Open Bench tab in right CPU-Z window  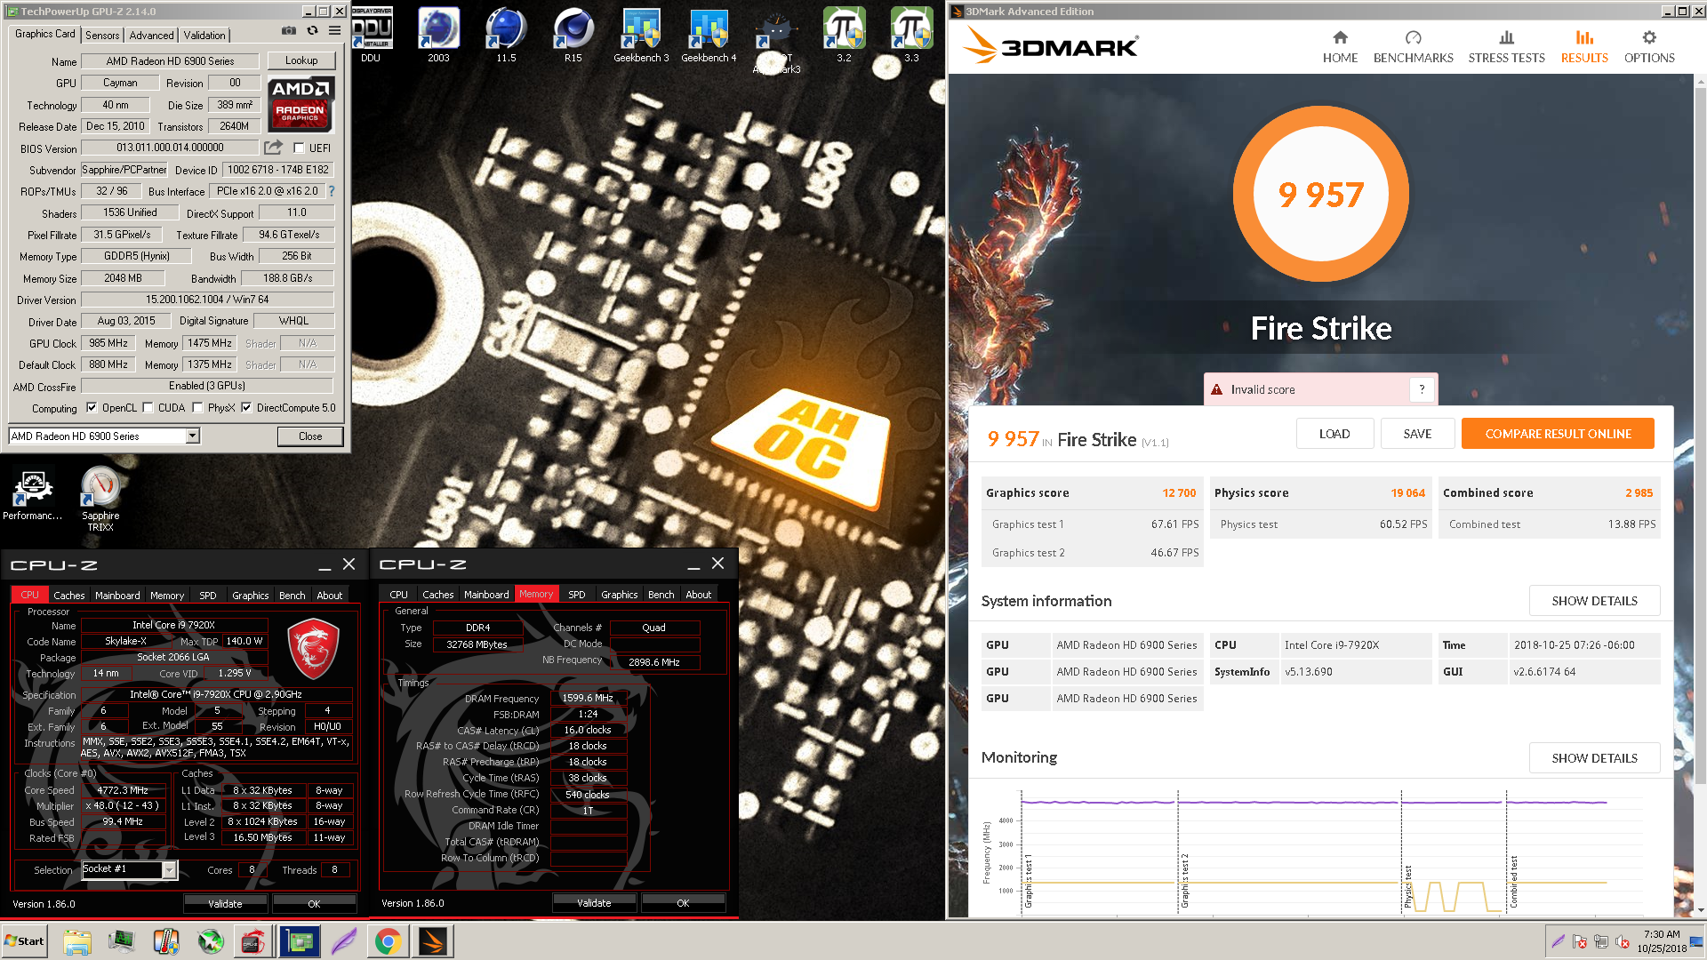[661, 595]
